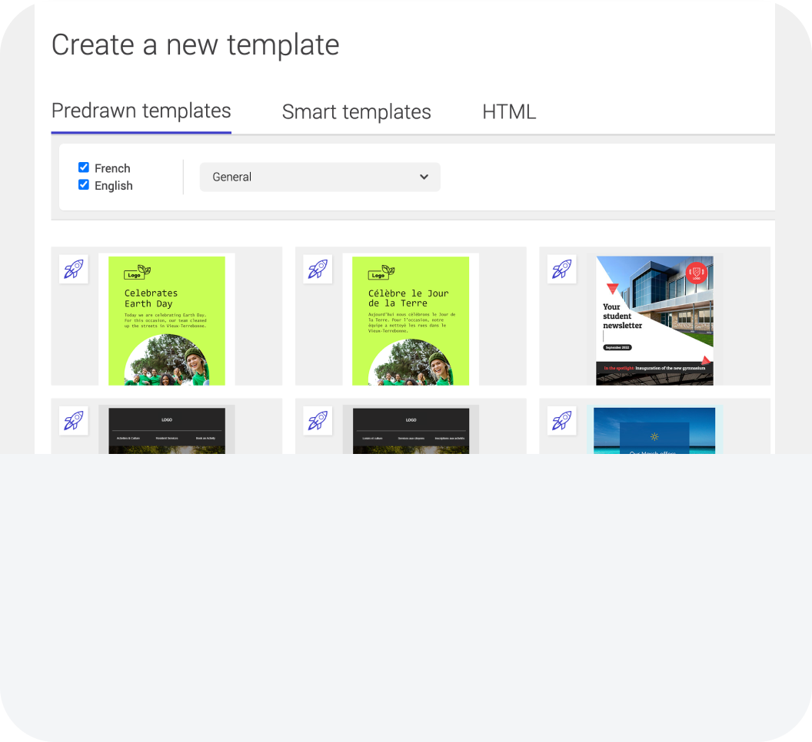
Task: Click rocket icon on student newsletter template
Action: (x=562, y=269)
